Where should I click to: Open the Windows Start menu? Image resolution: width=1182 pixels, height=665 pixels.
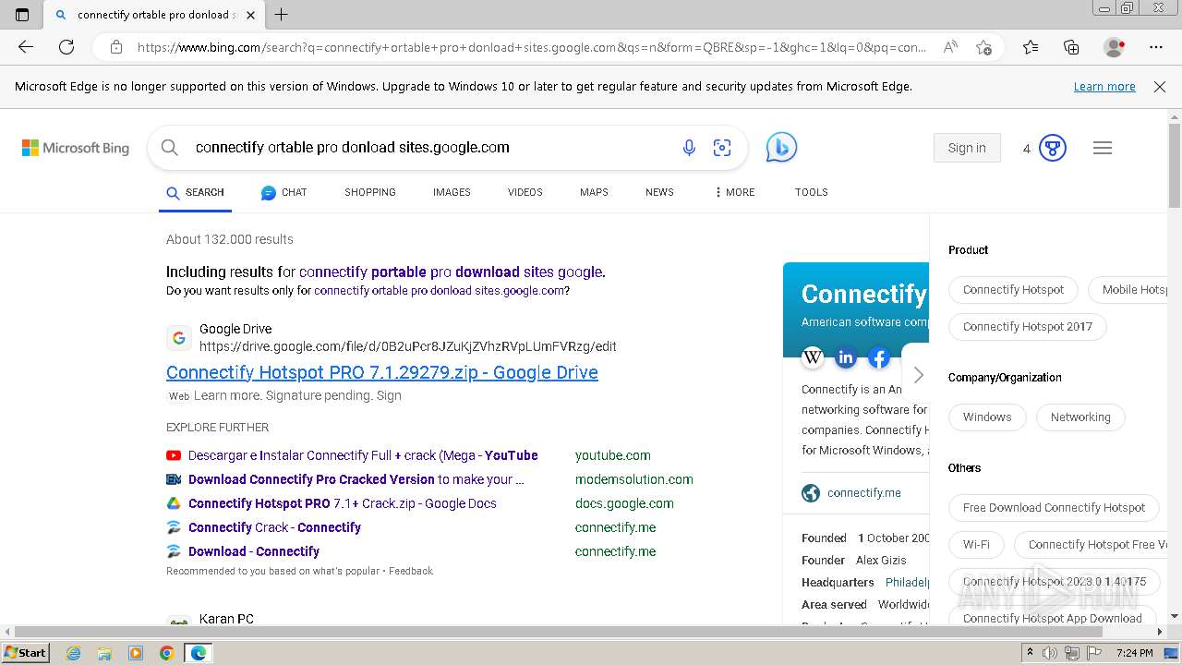click(x=25, y=653)
